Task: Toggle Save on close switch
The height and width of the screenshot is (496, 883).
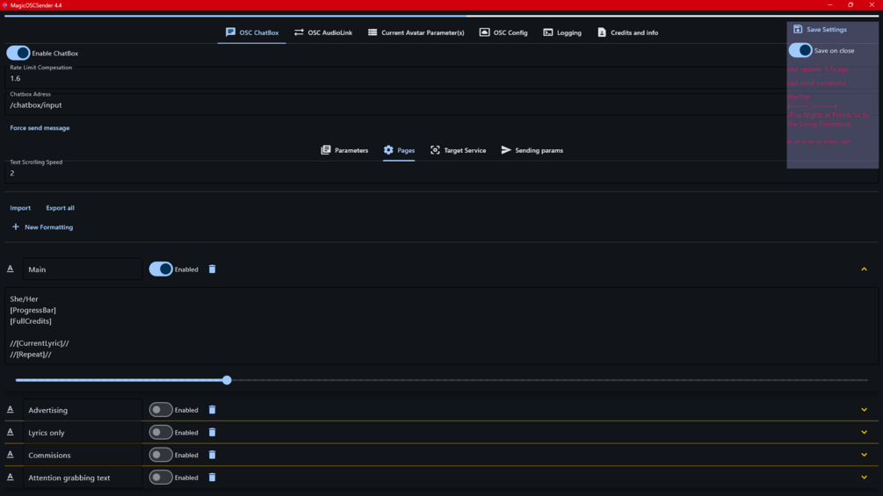Action: point(800,50)
